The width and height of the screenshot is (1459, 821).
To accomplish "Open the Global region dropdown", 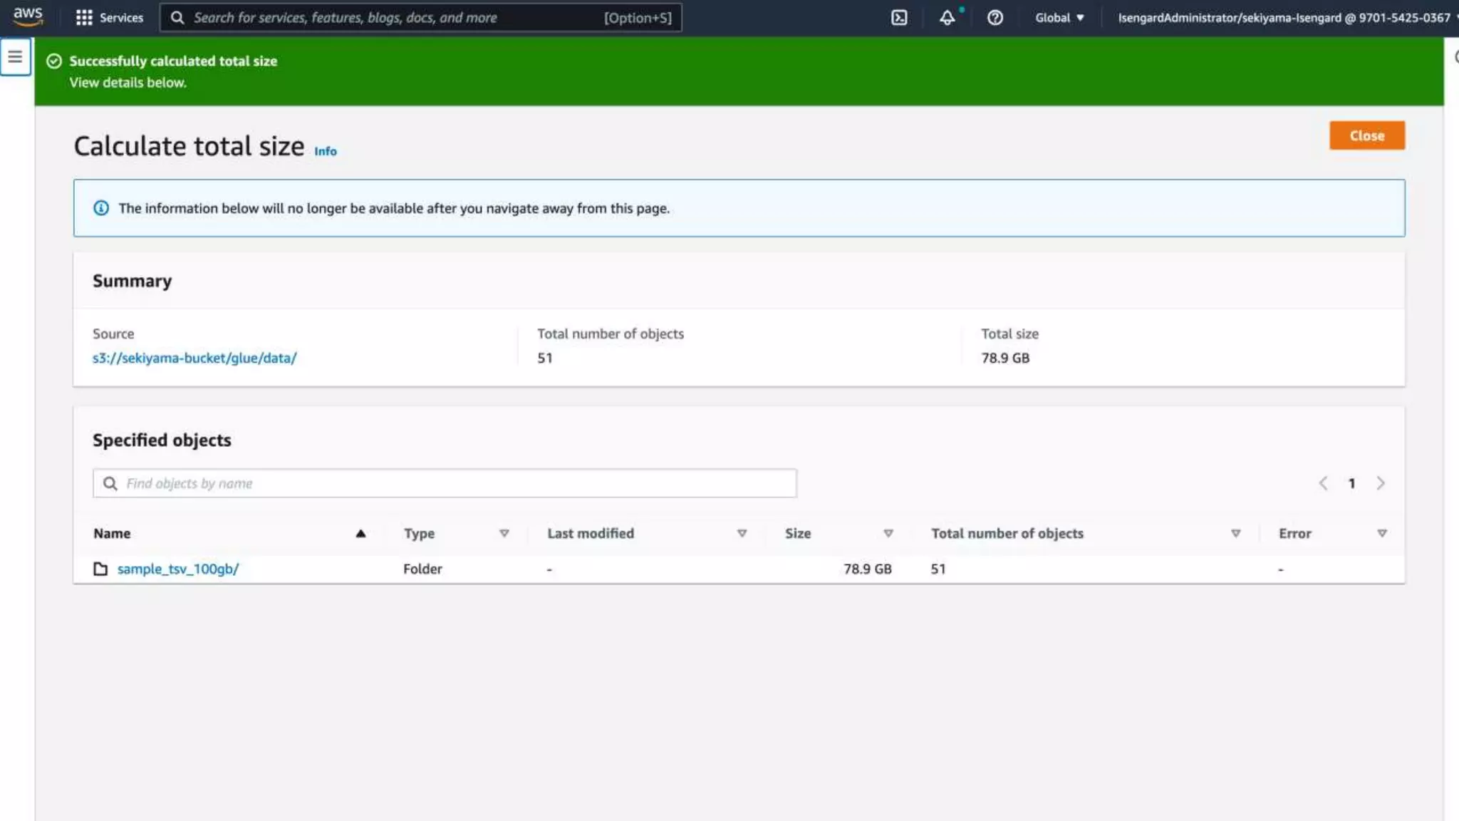I will [x=1059, y=18].
